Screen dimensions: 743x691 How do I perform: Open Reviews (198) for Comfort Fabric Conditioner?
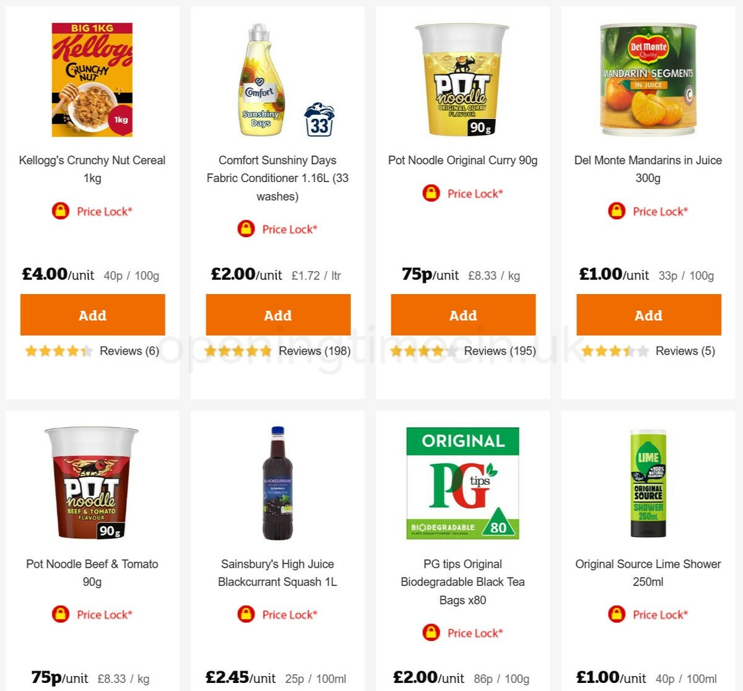(313, 350)
